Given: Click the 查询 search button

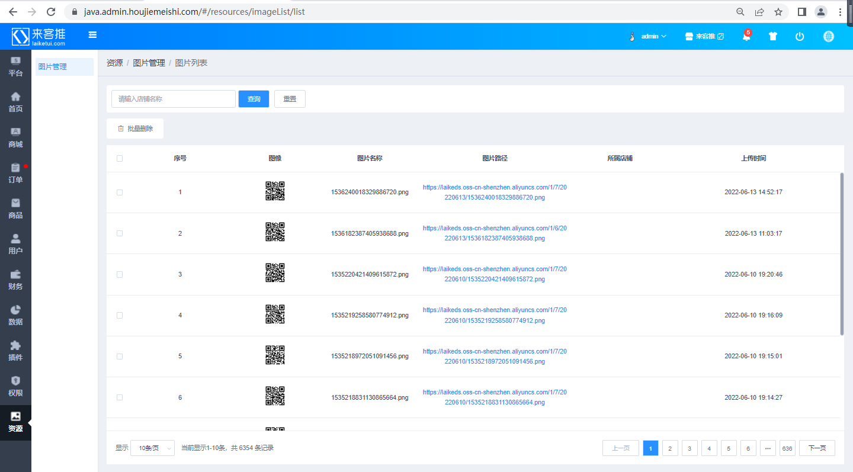Looking at the screenshot, I should point(254,99).
